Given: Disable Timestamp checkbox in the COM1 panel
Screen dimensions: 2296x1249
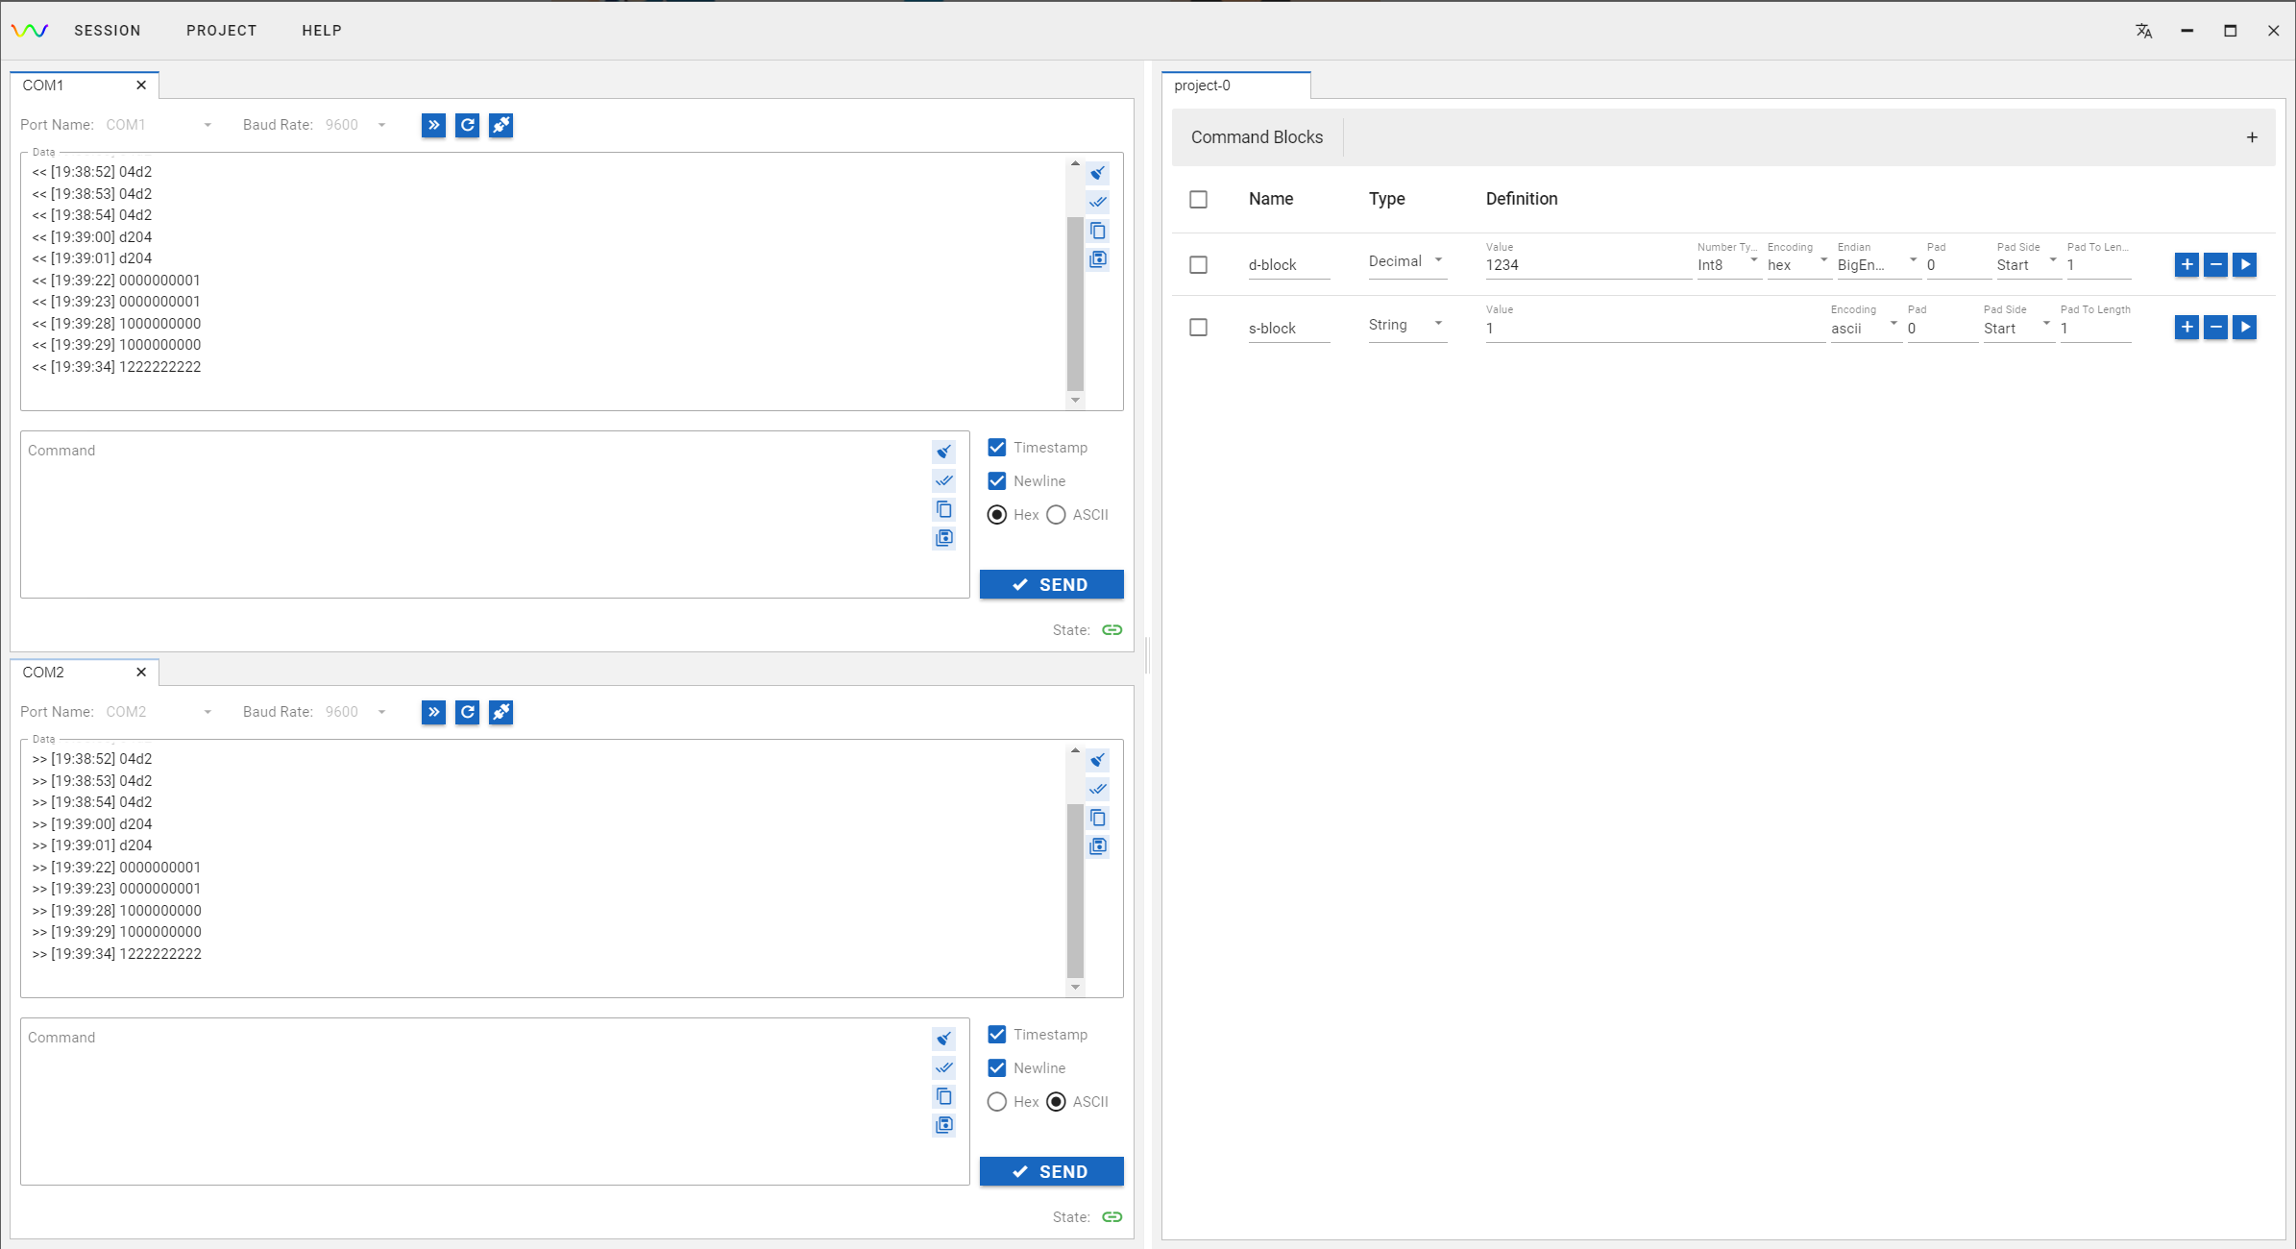Looking at the screenshot, I should (x=997, y=448).
